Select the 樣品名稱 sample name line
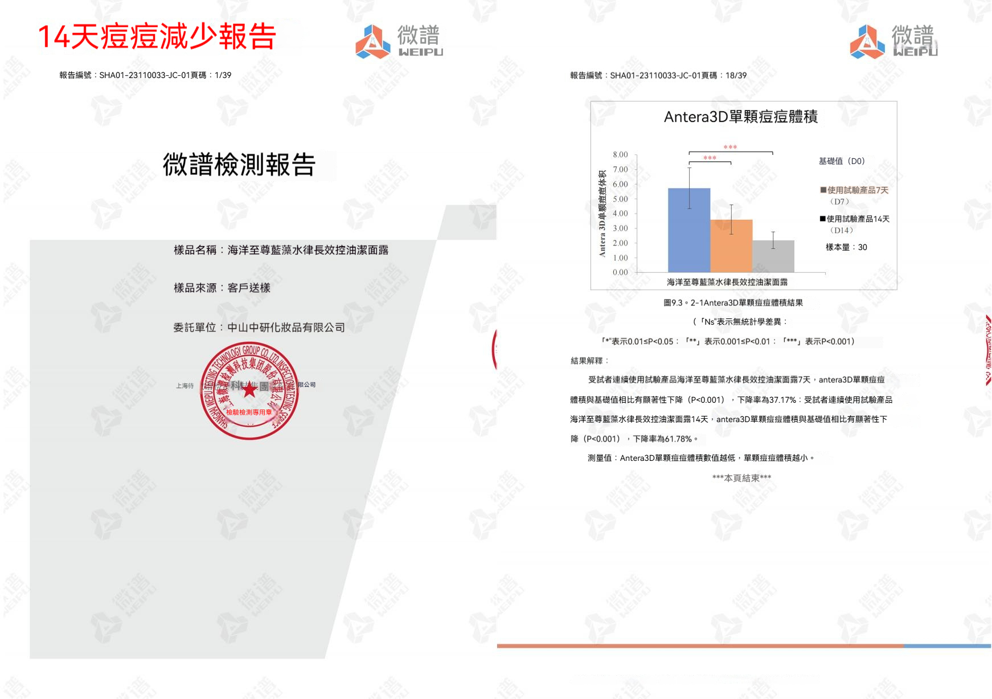Screen dimensions: 992x699 (281, 250)
